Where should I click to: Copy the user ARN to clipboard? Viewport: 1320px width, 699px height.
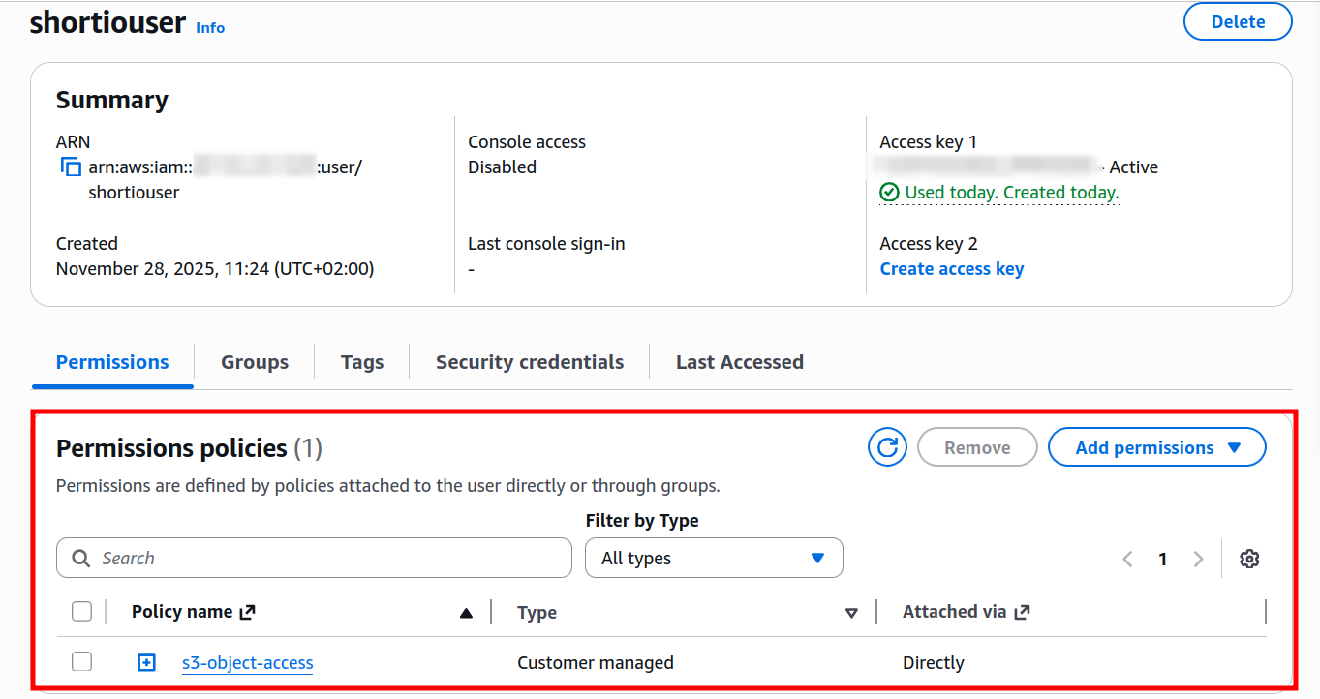[x=70, y=167]
